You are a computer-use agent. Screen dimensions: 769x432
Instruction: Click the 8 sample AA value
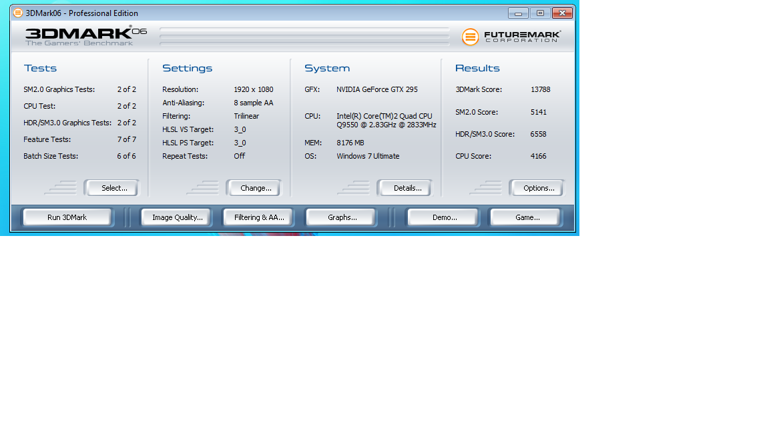point(254,103)
